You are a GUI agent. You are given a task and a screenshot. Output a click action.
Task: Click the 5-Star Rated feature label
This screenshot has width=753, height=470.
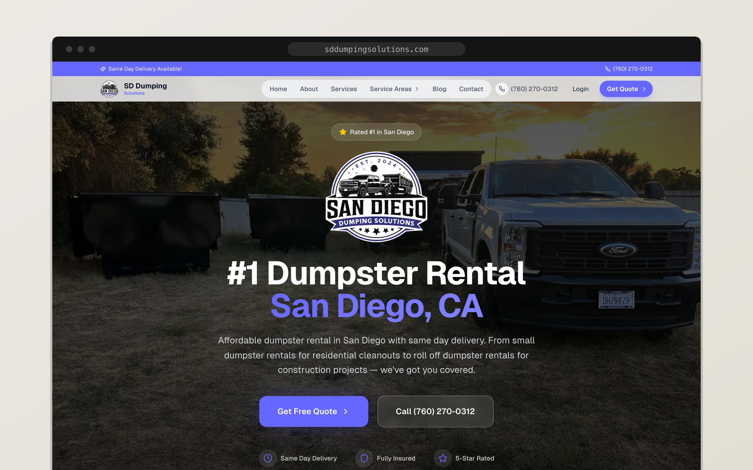pyautogui.click(x=475, y=458)
